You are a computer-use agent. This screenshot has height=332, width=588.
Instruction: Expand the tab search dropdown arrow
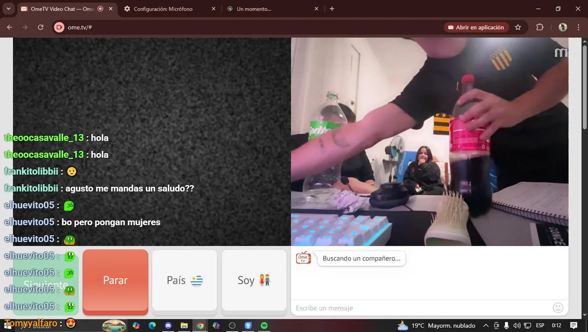coord(8,9)
